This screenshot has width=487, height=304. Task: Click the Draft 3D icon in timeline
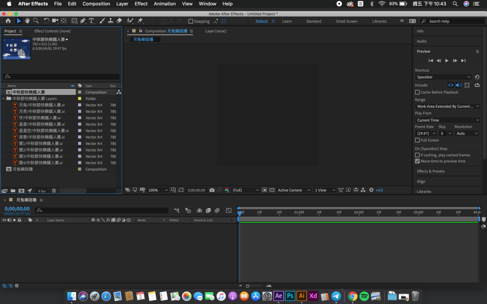click(187, 210)
